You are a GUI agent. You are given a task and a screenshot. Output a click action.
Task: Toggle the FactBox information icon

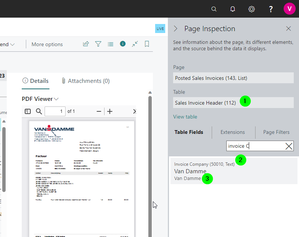123,44
